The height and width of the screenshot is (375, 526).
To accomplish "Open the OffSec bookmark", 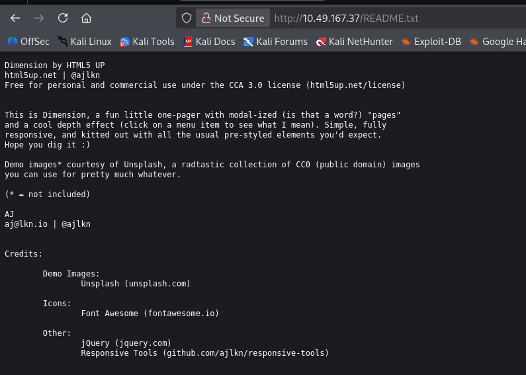I will point(28,42).
